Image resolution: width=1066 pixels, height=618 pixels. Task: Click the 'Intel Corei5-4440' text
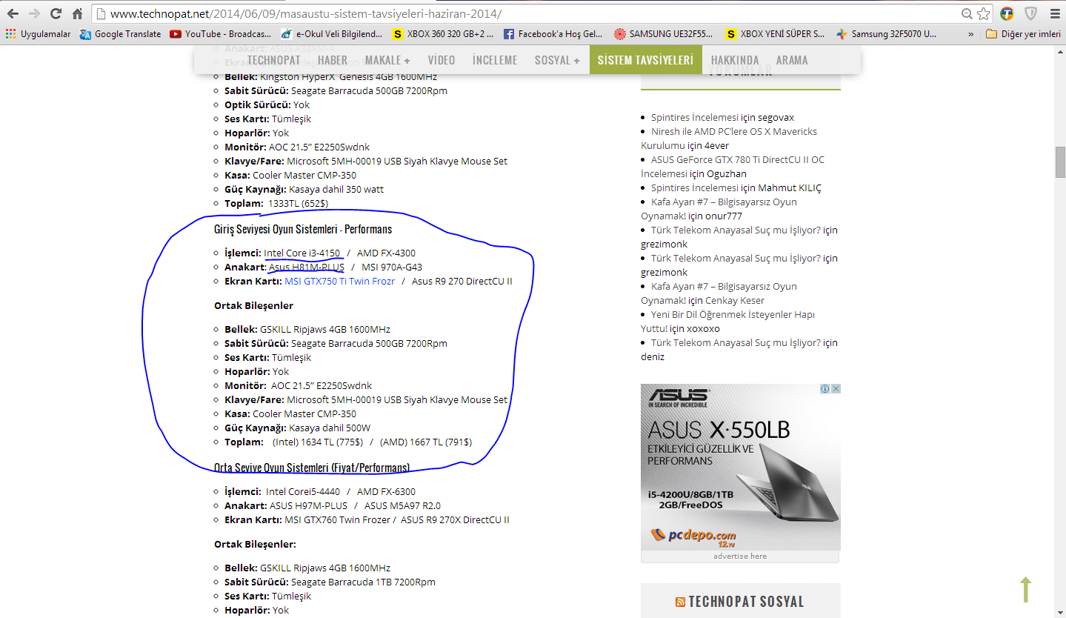pyautogui.click(x=303, y=492)
